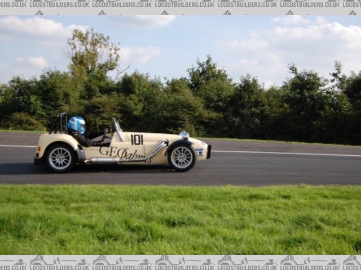Click the roll bar behind the driver
The height and width of the screenshot is (270, 361).
click(60, 122)
